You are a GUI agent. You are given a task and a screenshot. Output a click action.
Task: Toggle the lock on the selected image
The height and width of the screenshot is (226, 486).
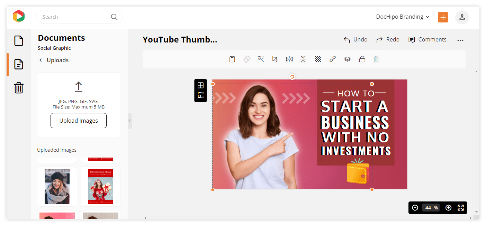[x=362, y=59]
